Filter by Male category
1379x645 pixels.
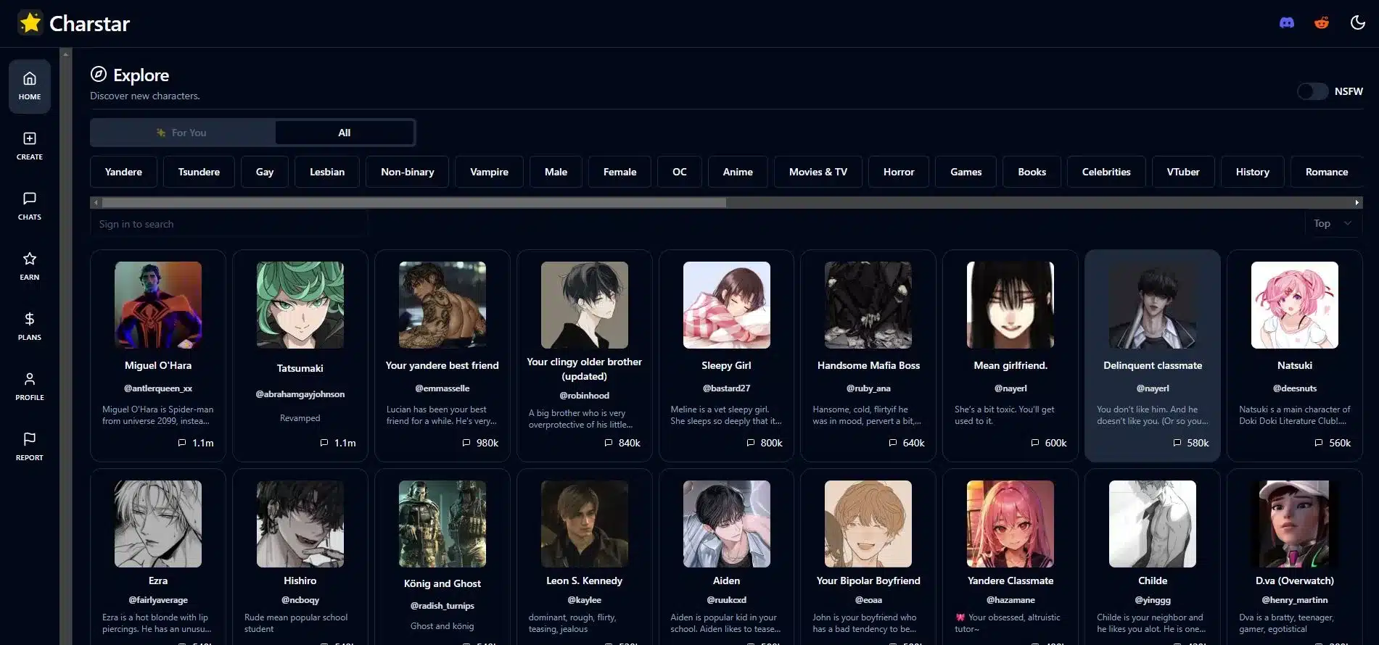(556, 172)
